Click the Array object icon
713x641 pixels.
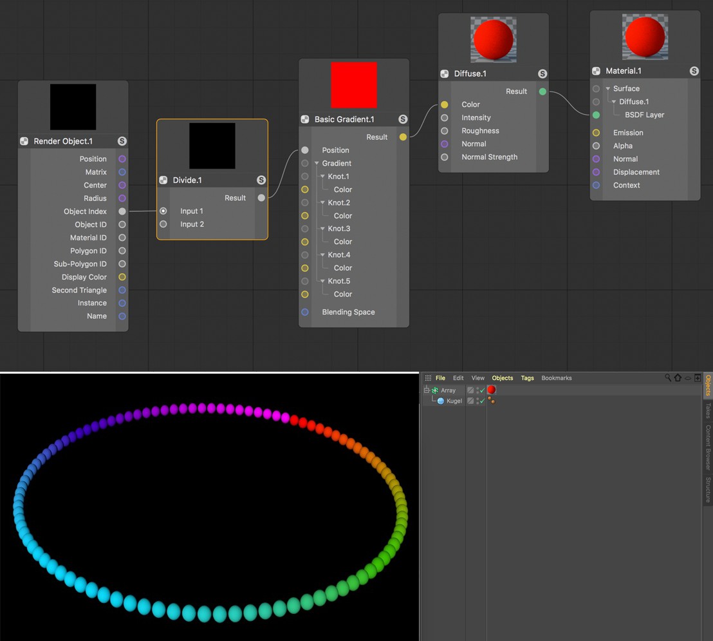point(435,390)
